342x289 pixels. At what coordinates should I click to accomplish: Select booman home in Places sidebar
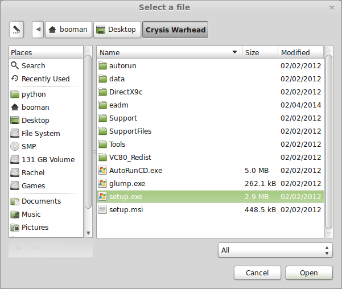46,108
